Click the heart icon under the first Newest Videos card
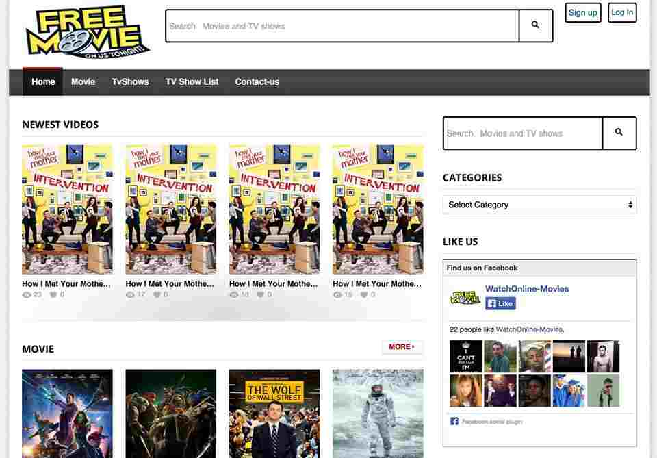The height and width of the screenshot is (458, 657). click(53, 294)
